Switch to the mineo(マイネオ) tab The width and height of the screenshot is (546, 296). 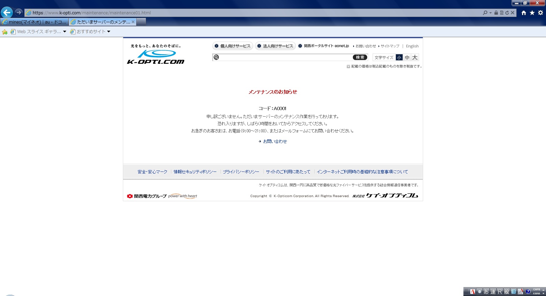click(x=34, y=22)
